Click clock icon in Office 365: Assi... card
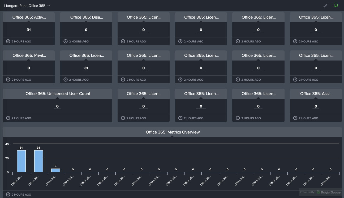Image resolution: width=344 pixels, height=198 pixels. click(x=295, y=118)
